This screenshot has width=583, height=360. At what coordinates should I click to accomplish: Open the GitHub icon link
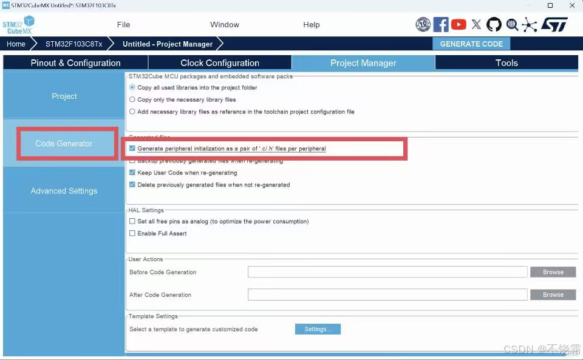point(494,24)
